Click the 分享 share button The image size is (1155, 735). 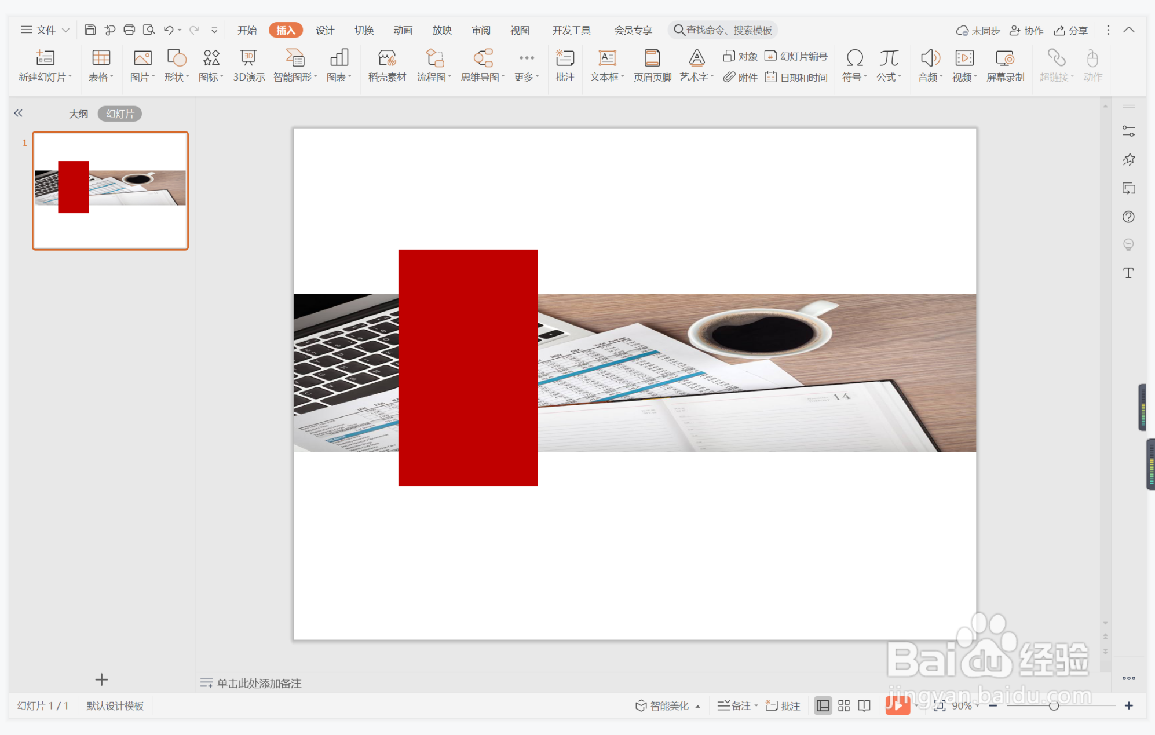coord(1070,30)
